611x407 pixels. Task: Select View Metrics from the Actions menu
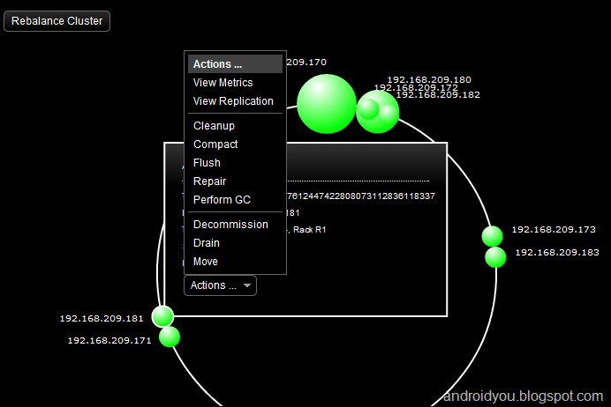pyautogui.click(x=235, y=83)
